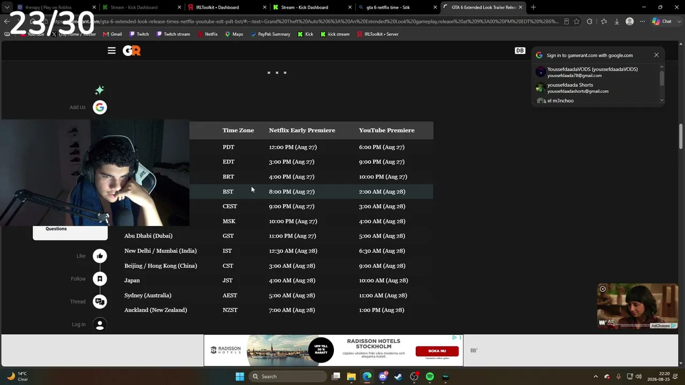The image size is (685, 385).
Task: Open Discord from the taskbar
Action: pyautogui.click(x=383, y=376)
